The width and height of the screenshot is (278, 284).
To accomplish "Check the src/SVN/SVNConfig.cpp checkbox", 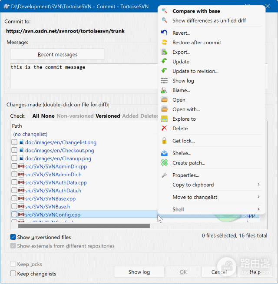I will click(14, 214).
